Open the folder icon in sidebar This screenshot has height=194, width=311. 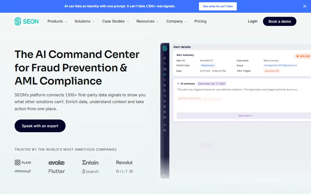[165, 80]
